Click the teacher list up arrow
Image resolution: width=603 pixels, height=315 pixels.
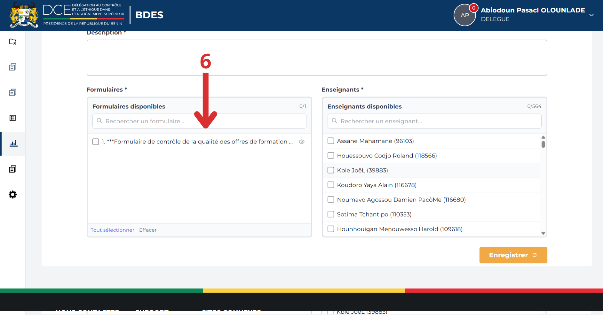(x=543, y=137)
